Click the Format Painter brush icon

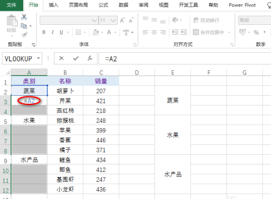[24, 35]
